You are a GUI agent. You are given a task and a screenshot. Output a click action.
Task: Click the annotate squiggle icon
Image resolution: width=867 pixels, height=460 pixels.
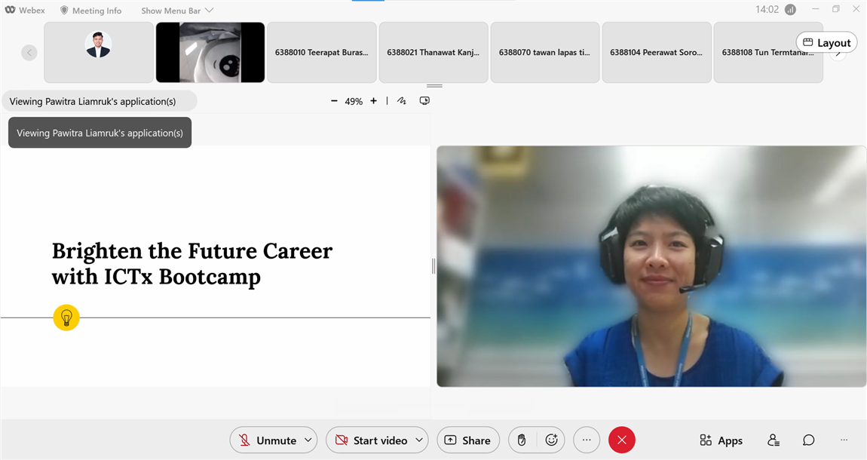pyautogui.click(x=402, y=101)
